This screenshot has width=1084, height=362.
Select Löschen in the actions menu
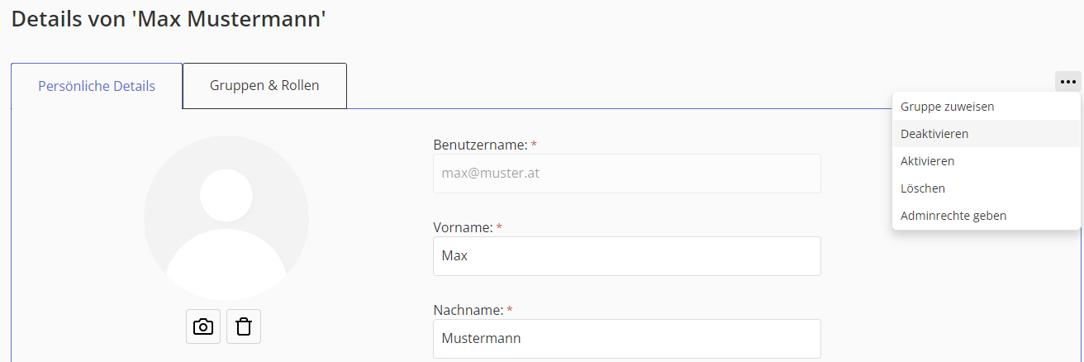[x=923, y=188]
